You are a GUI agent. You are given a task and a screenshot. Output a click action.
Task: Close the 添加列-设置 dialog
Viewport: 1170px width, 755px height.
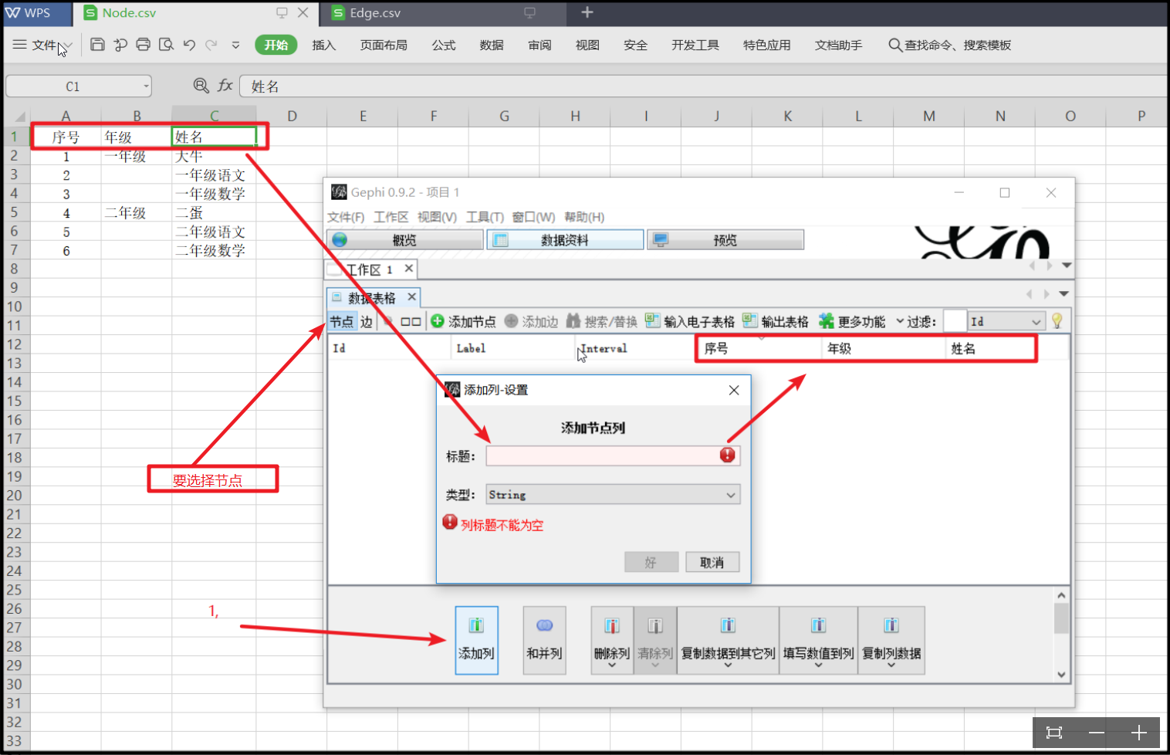pyautogui.click(x=734, y=390)
